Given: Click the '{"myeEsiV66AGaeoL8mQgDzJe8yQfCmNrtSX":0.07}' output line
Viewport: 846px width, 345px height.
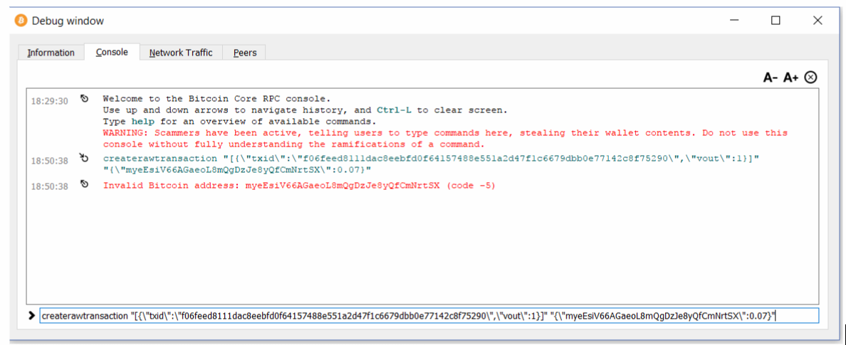Looking at the screenshot, I should 237,170.
